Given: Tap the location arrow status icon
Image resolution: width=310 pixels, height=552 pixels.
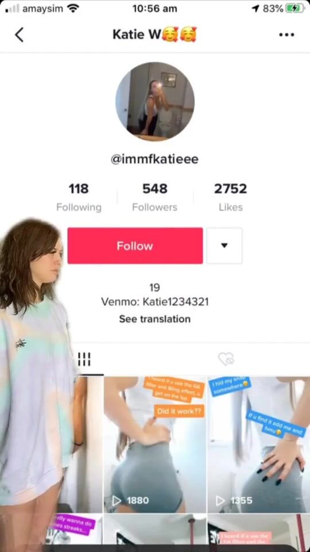Looking at the screenshot, I should point(256,9).
